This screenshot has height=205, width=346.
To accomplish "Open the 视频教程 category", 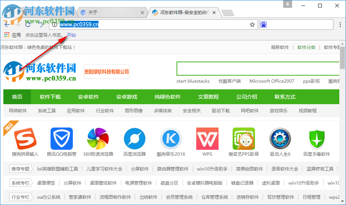I will [x=308, y=111].
